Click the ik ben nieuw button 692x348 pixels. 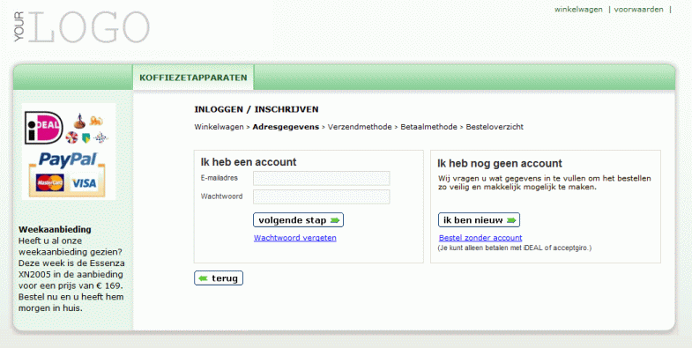coord(479,220)
